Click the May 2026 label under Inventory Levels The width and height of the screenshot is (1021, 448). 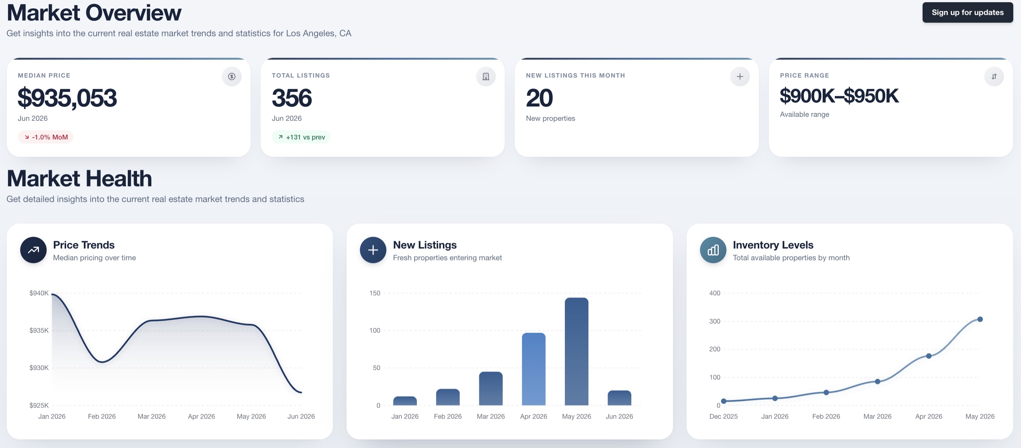(980, 416)
